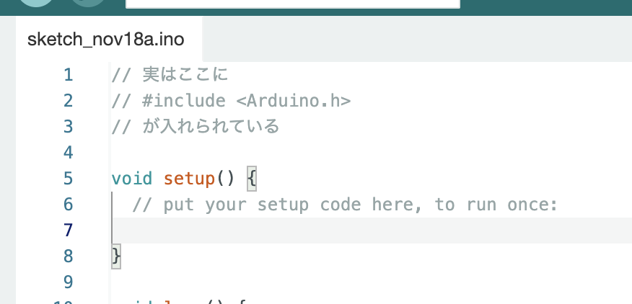
Task: Click line number 7 in the gutter
Action: point(68,231)
